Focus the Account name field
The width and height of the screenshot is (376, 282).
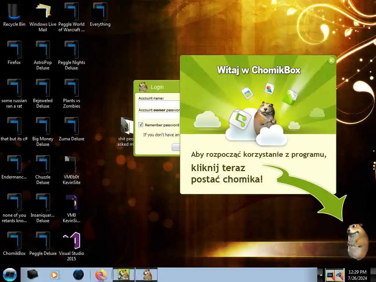click(159, 104)
